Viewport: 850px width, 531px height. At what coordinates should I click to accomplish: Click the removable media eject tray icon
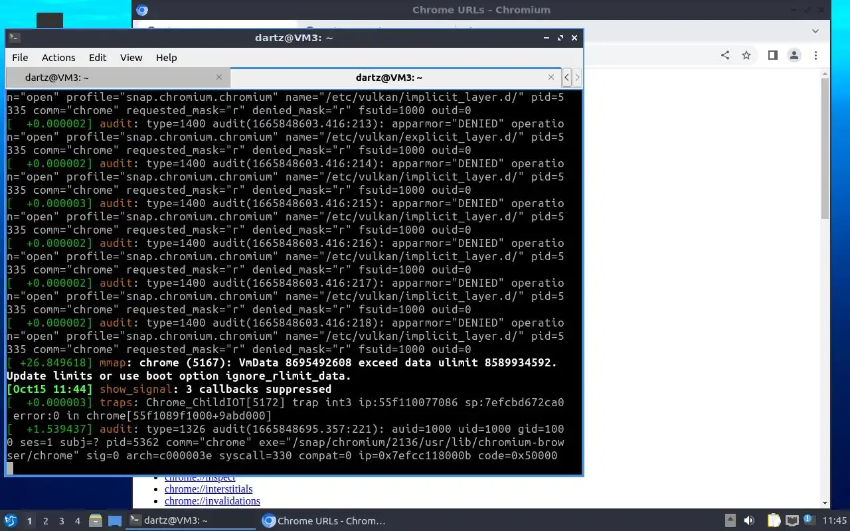730,521
